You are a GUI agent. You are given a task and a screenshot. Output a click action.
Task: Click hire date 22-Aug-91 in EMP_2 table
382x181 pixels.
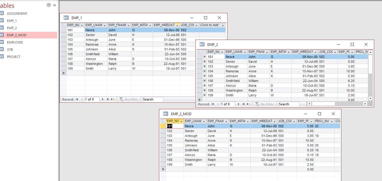pos(305,90)
